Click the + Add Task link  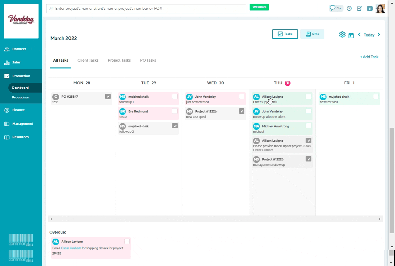point(369,57)
